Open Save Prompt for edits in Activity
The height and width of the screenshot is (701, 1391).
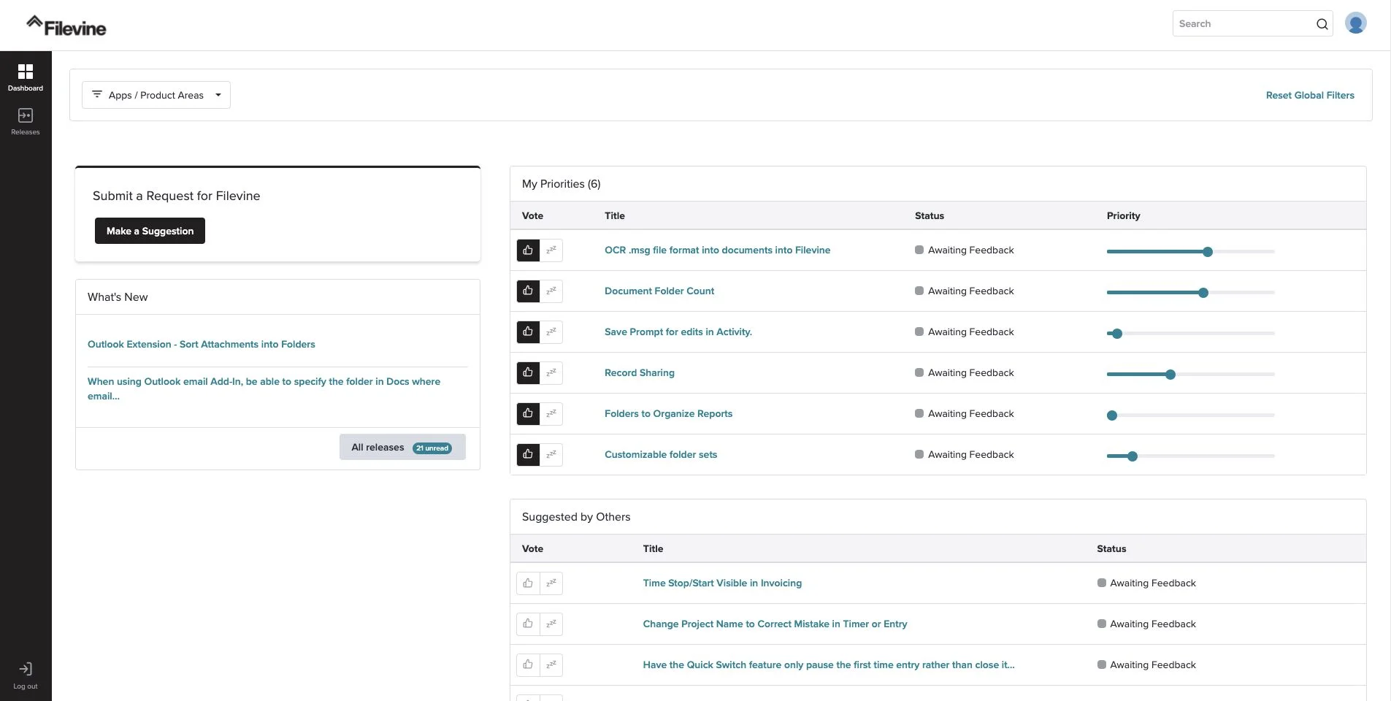[678, 332]
